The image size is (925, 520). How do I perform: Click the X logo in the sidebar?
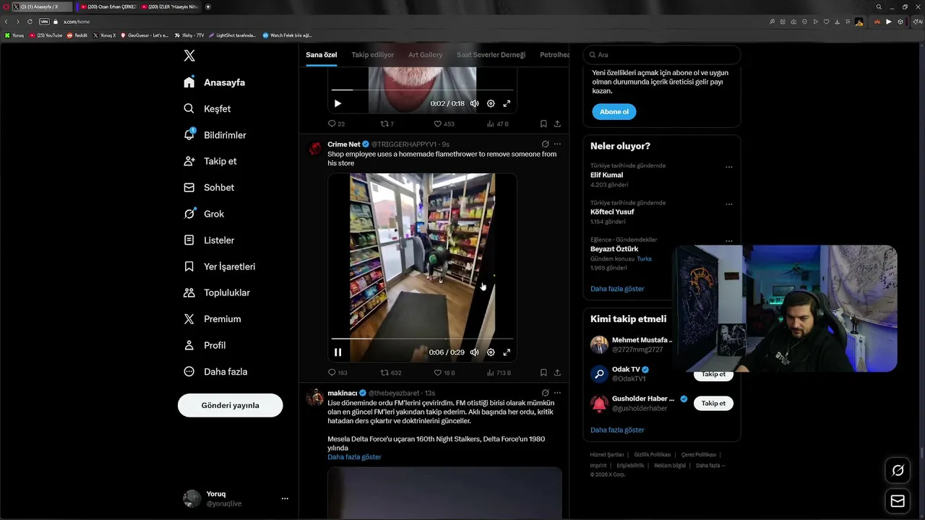click(x=189, y=56)
